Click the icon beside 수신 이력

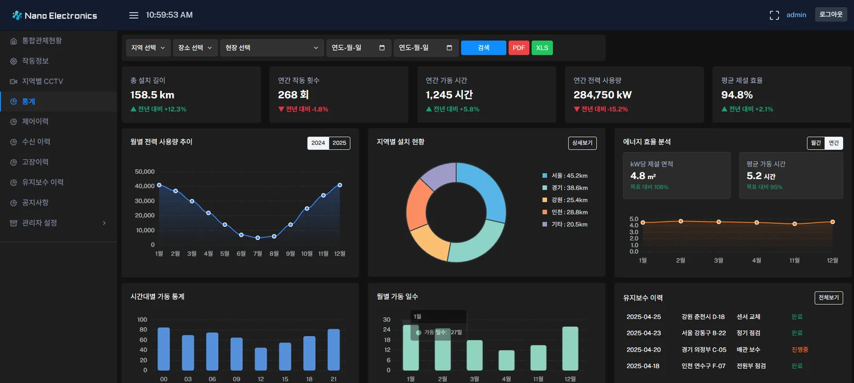coord(13,142)
